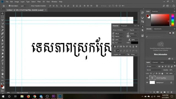Select the Eraser tool
This screenshot has width=176, height=99.
[x=2, y=47]
